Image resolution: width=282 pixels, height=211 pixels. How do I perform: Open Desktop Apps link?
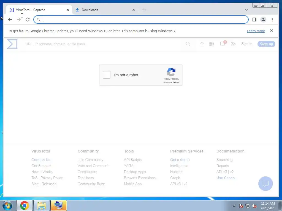[135, 172]
